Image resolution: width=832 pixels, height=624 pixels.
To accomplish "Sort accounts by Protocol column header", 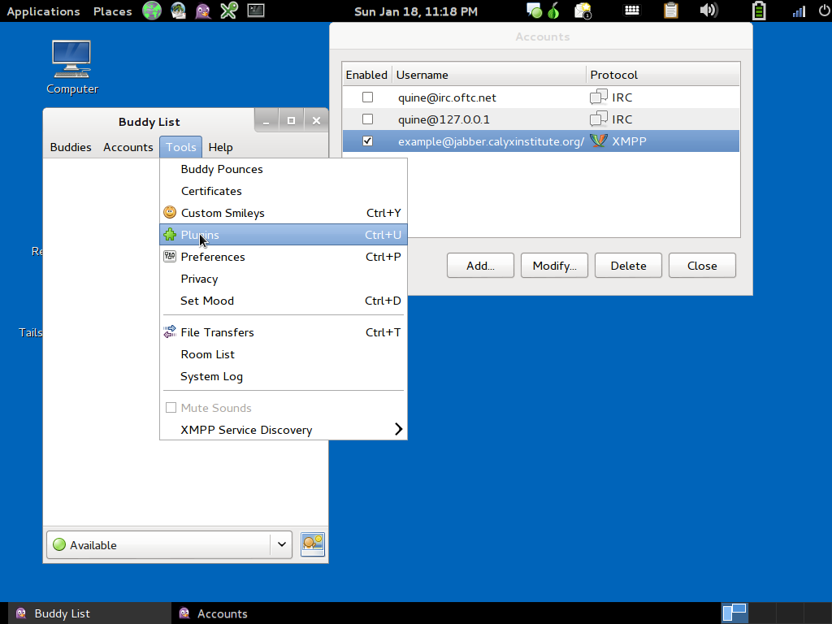I will [x=663, y=75].
